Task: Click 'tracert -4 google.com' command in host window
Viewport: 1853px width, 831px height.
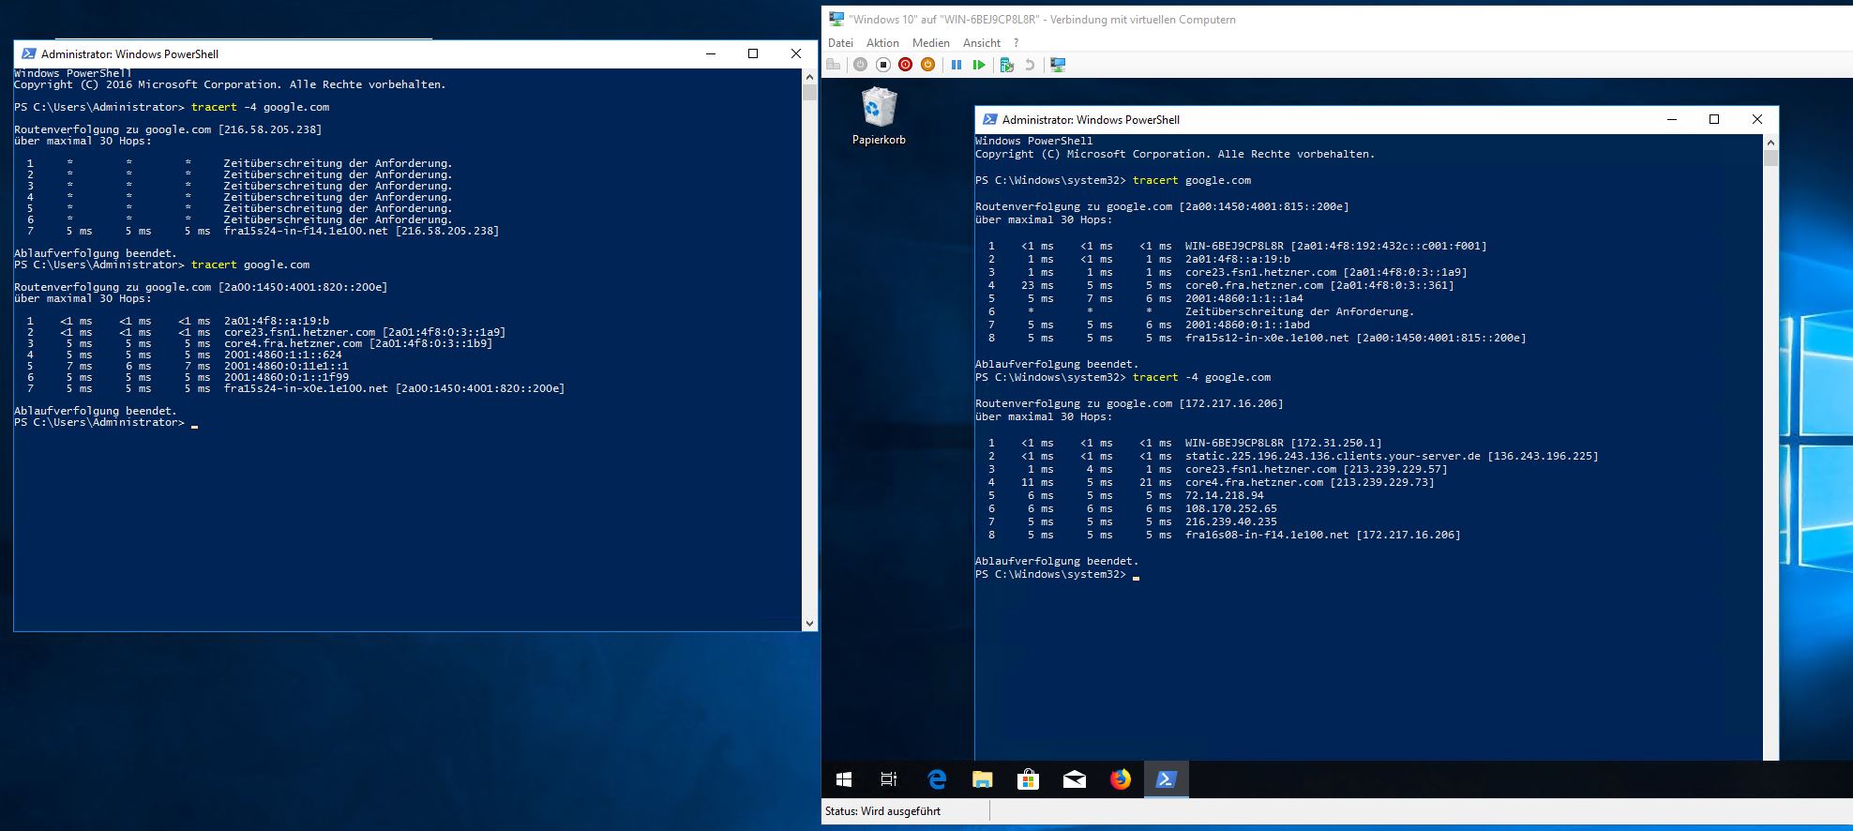Action: [x=260, y=107]
